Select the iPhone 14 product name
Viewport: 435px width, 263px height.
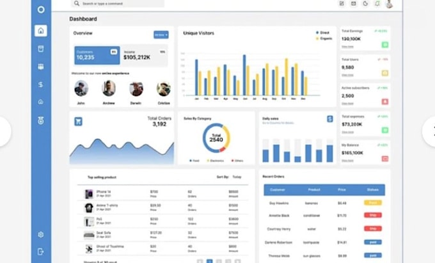click(104, 192)
